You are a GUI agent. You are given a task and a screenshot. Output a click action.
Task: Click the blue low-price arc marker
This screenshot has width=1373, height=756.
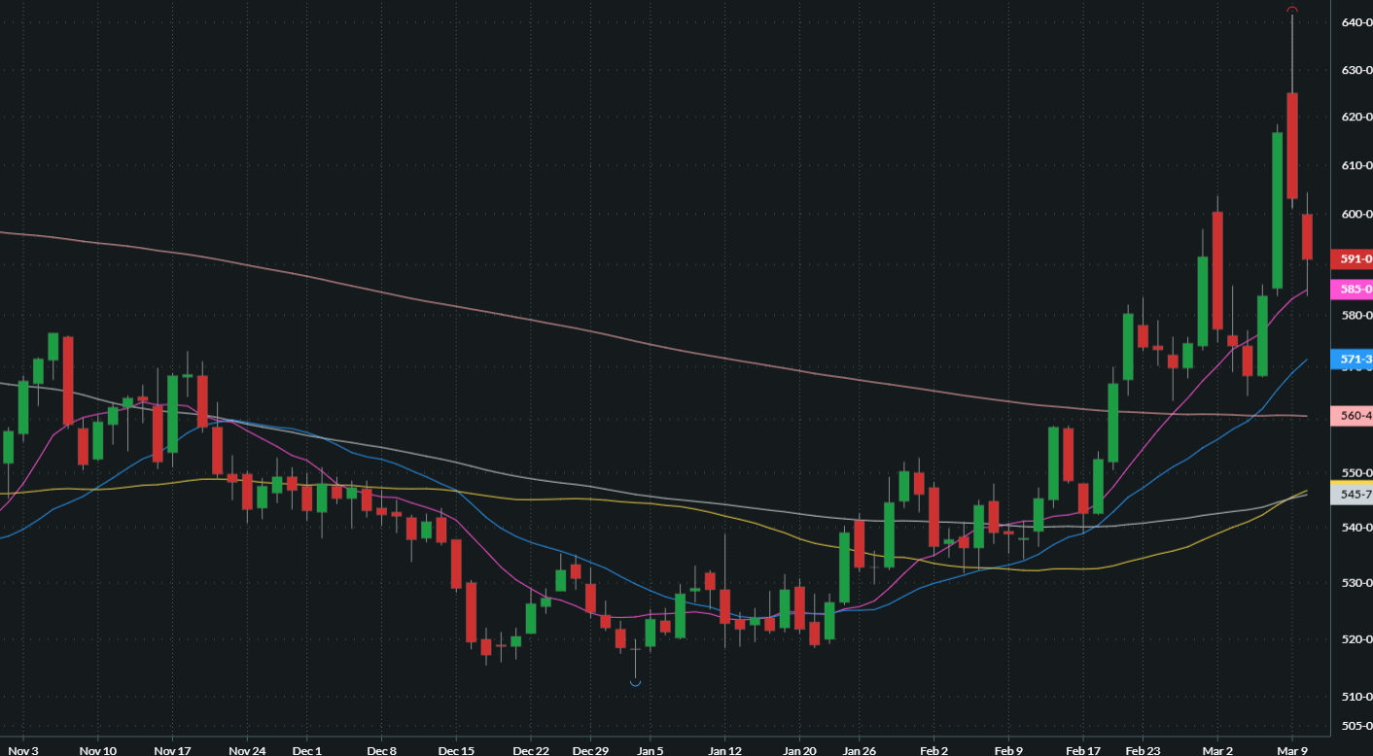[x=635, y=683]
